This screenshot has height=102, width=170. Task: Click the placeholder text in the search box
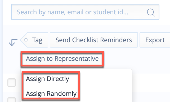[73, 12]
